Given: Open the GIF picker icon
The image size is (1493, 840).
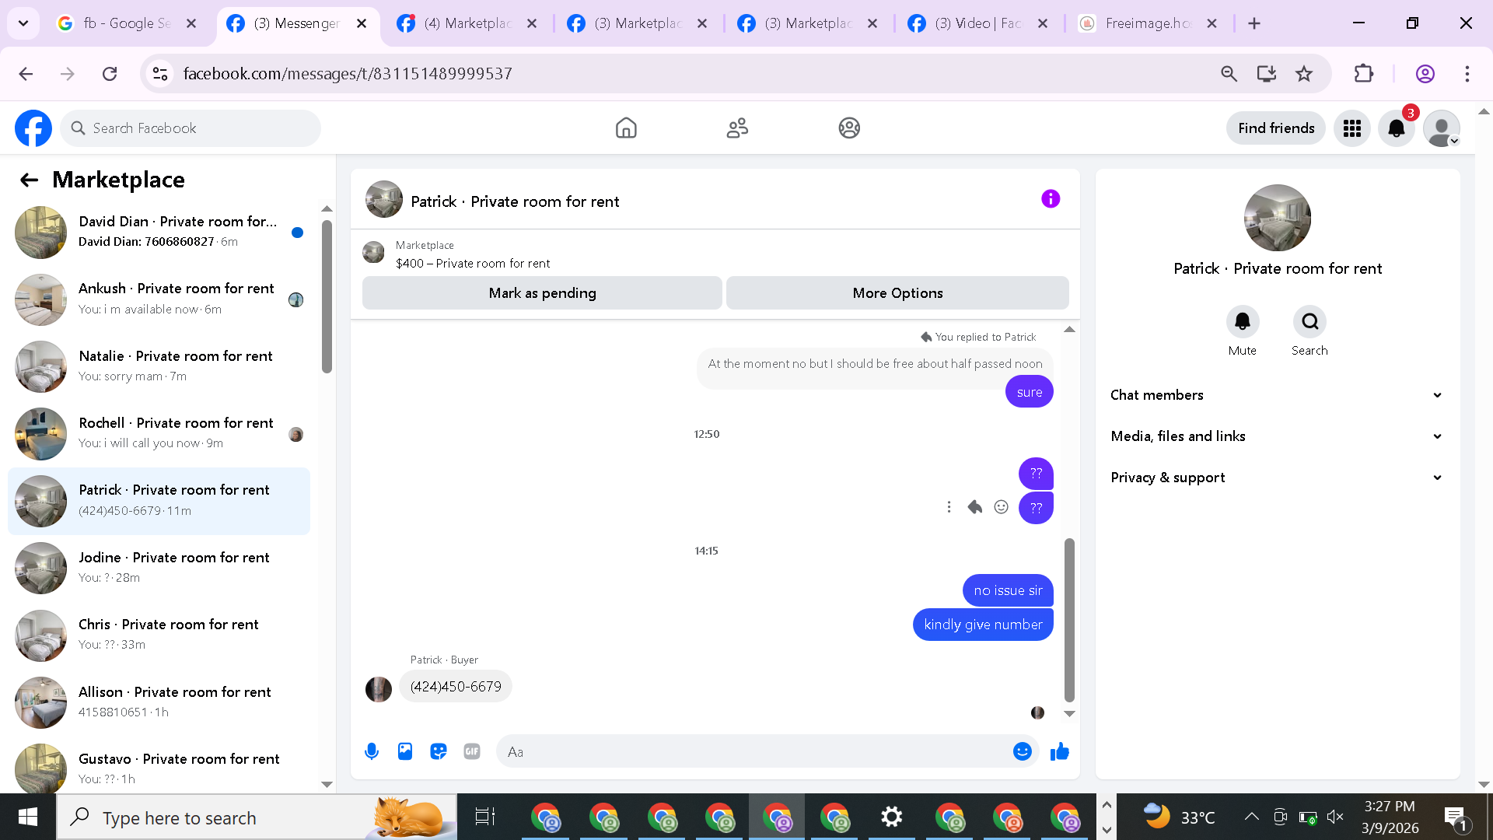Looking at the screenshot, I should click(472, 751).
